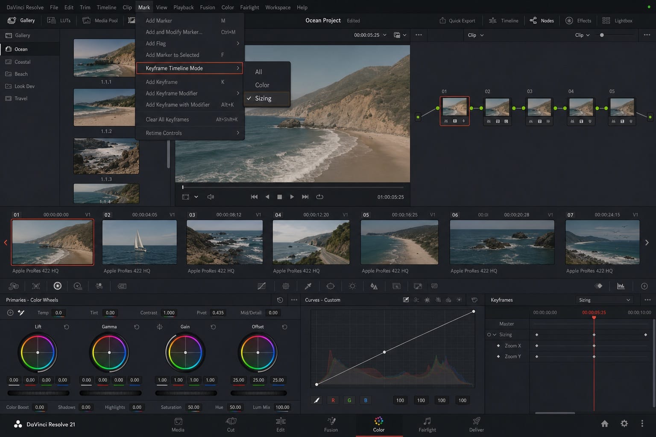This screenshot has height=437, width=656.
Task: Show the Scopes palette icon
Action: [621, 286]
